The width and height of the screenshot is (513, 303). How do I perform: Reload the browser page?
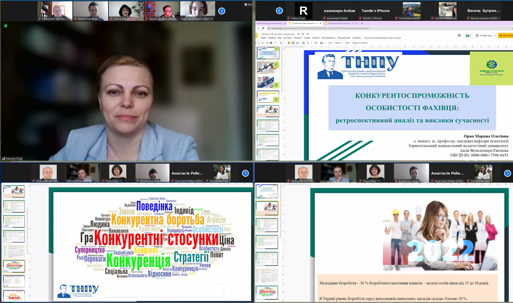(x=263, y=28)
